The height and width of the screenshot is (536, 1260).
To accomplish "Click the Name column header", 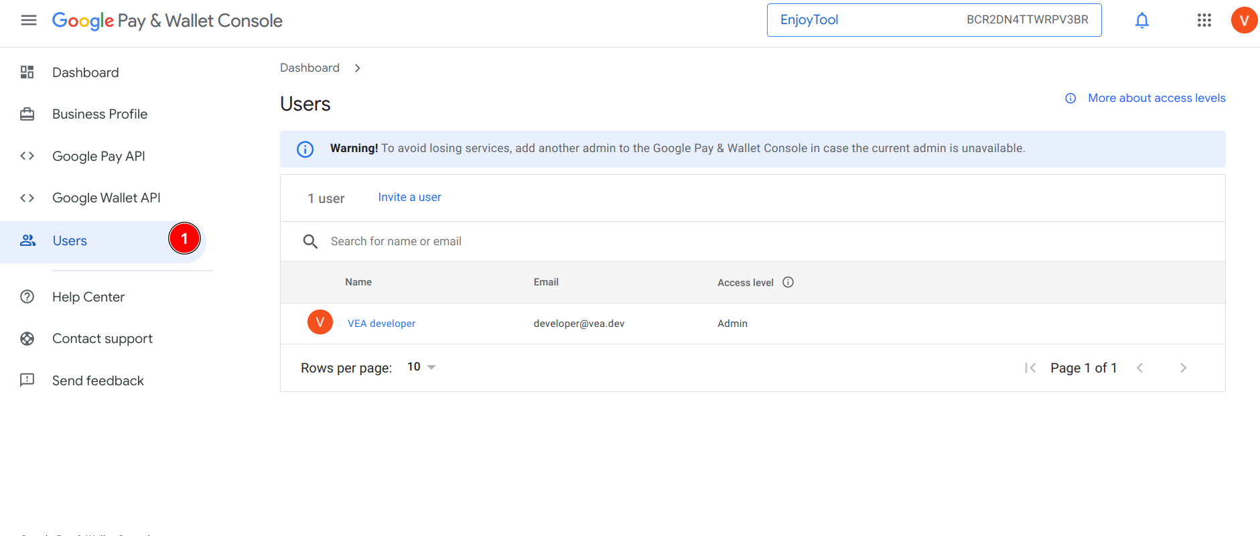I will click(x=358, y=282).
